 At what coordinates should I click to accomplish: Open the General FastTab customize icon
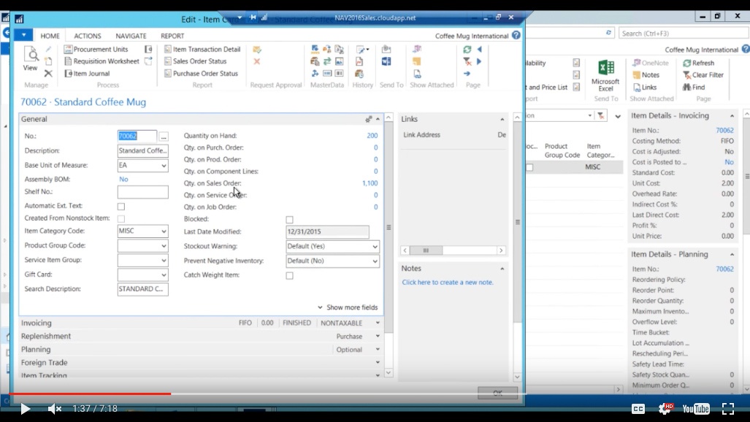tap(368, 119)
